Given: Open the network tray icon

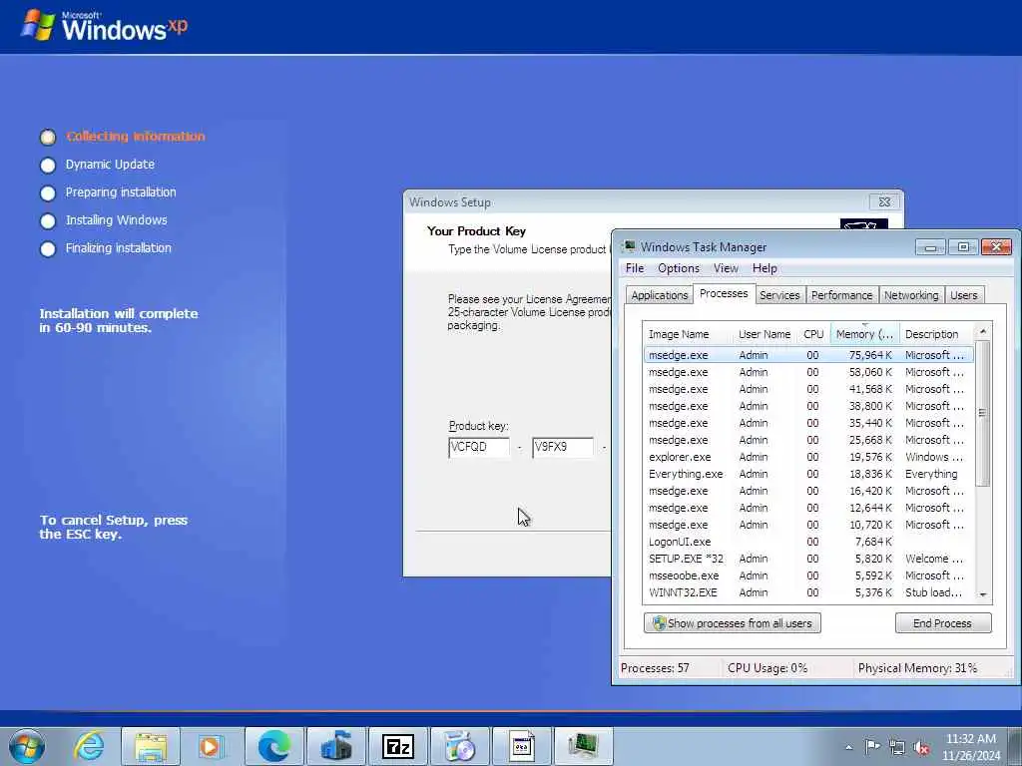Looking at the screenshot, I should (x=897, y=747).
